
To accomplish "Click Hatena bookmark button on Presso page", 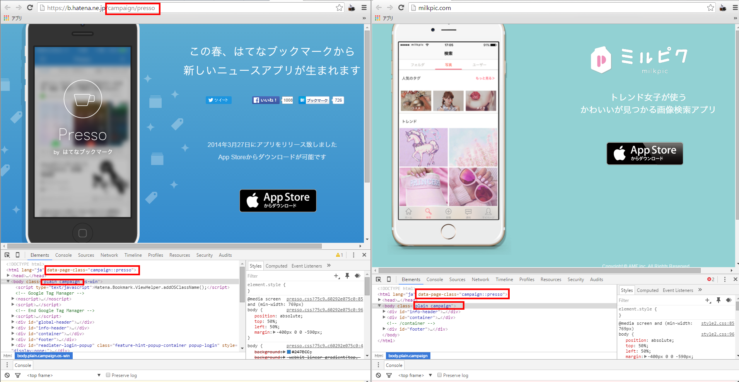I will 314,100.
